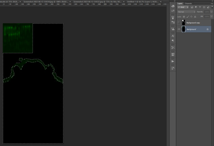Viewport: 214px width, 146px height.
Task: Open the Actions panel play icon
Action: 173,61
